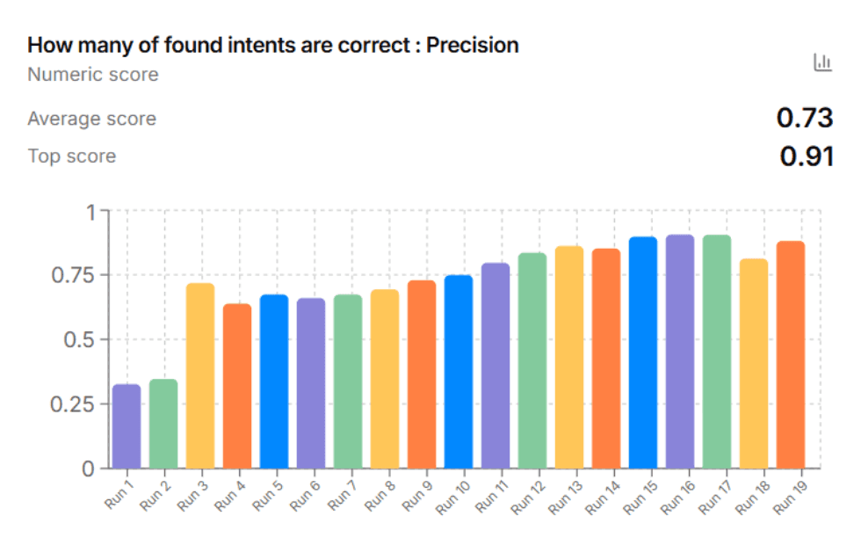Click the Precision chart title text
The image size is (861, 545).
click(x=273, y=45)
